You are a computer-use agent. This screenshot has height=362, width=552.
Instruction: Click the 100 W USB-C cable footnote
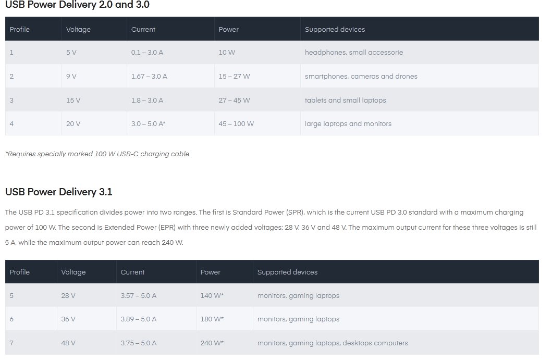click(97, 154)
